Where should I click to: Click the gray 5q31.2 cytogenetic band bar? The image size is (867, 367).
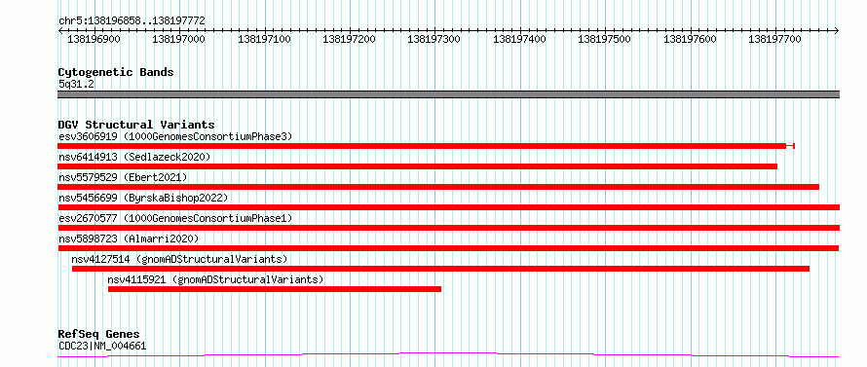pos(448,94)
